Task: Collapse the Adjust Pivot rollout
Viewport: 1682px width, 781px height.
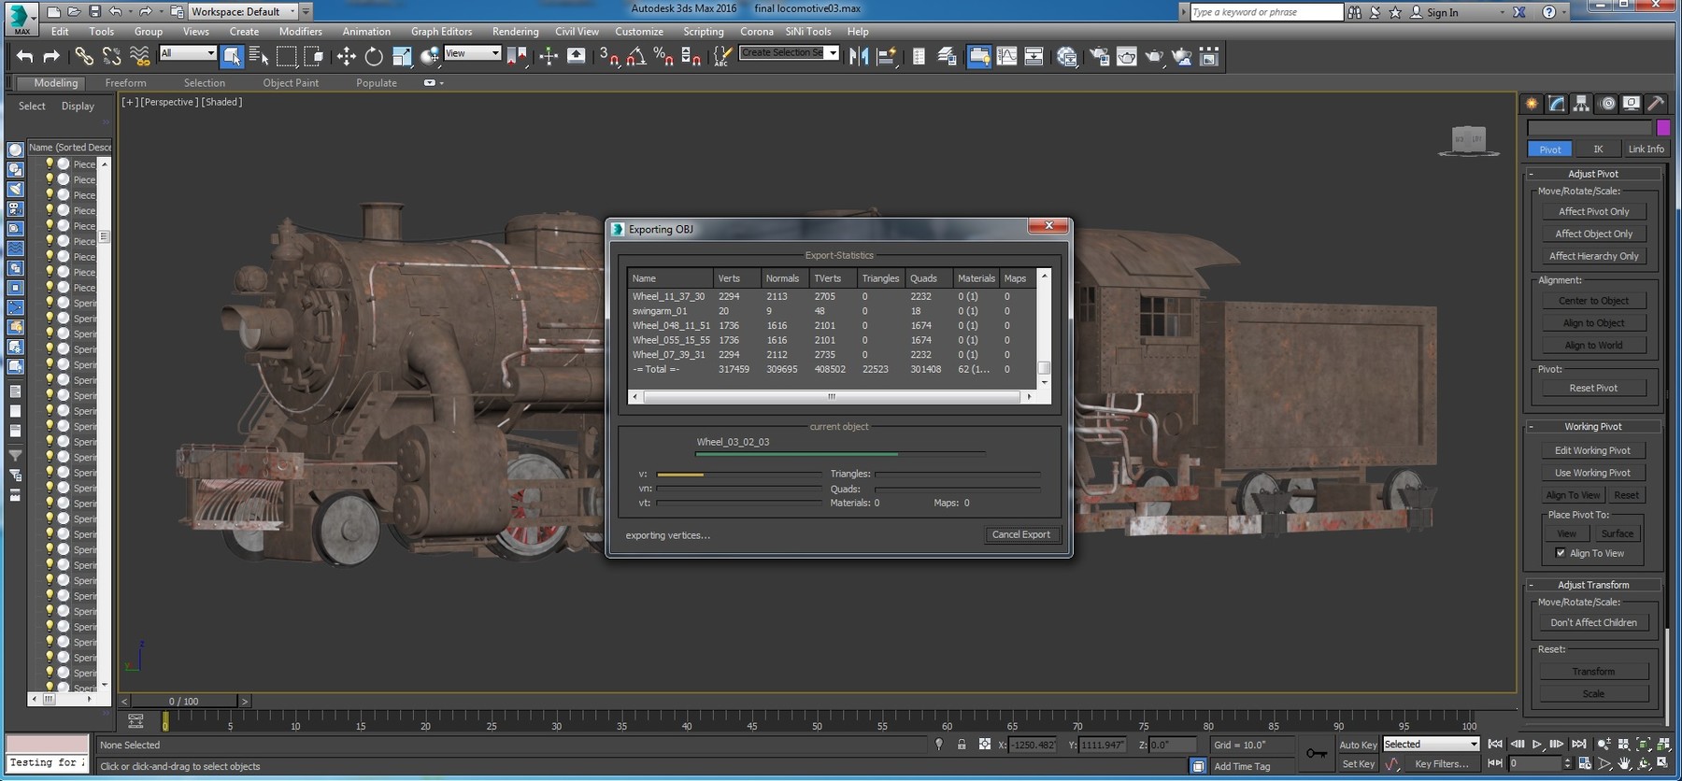Action: coord(1593,174)
